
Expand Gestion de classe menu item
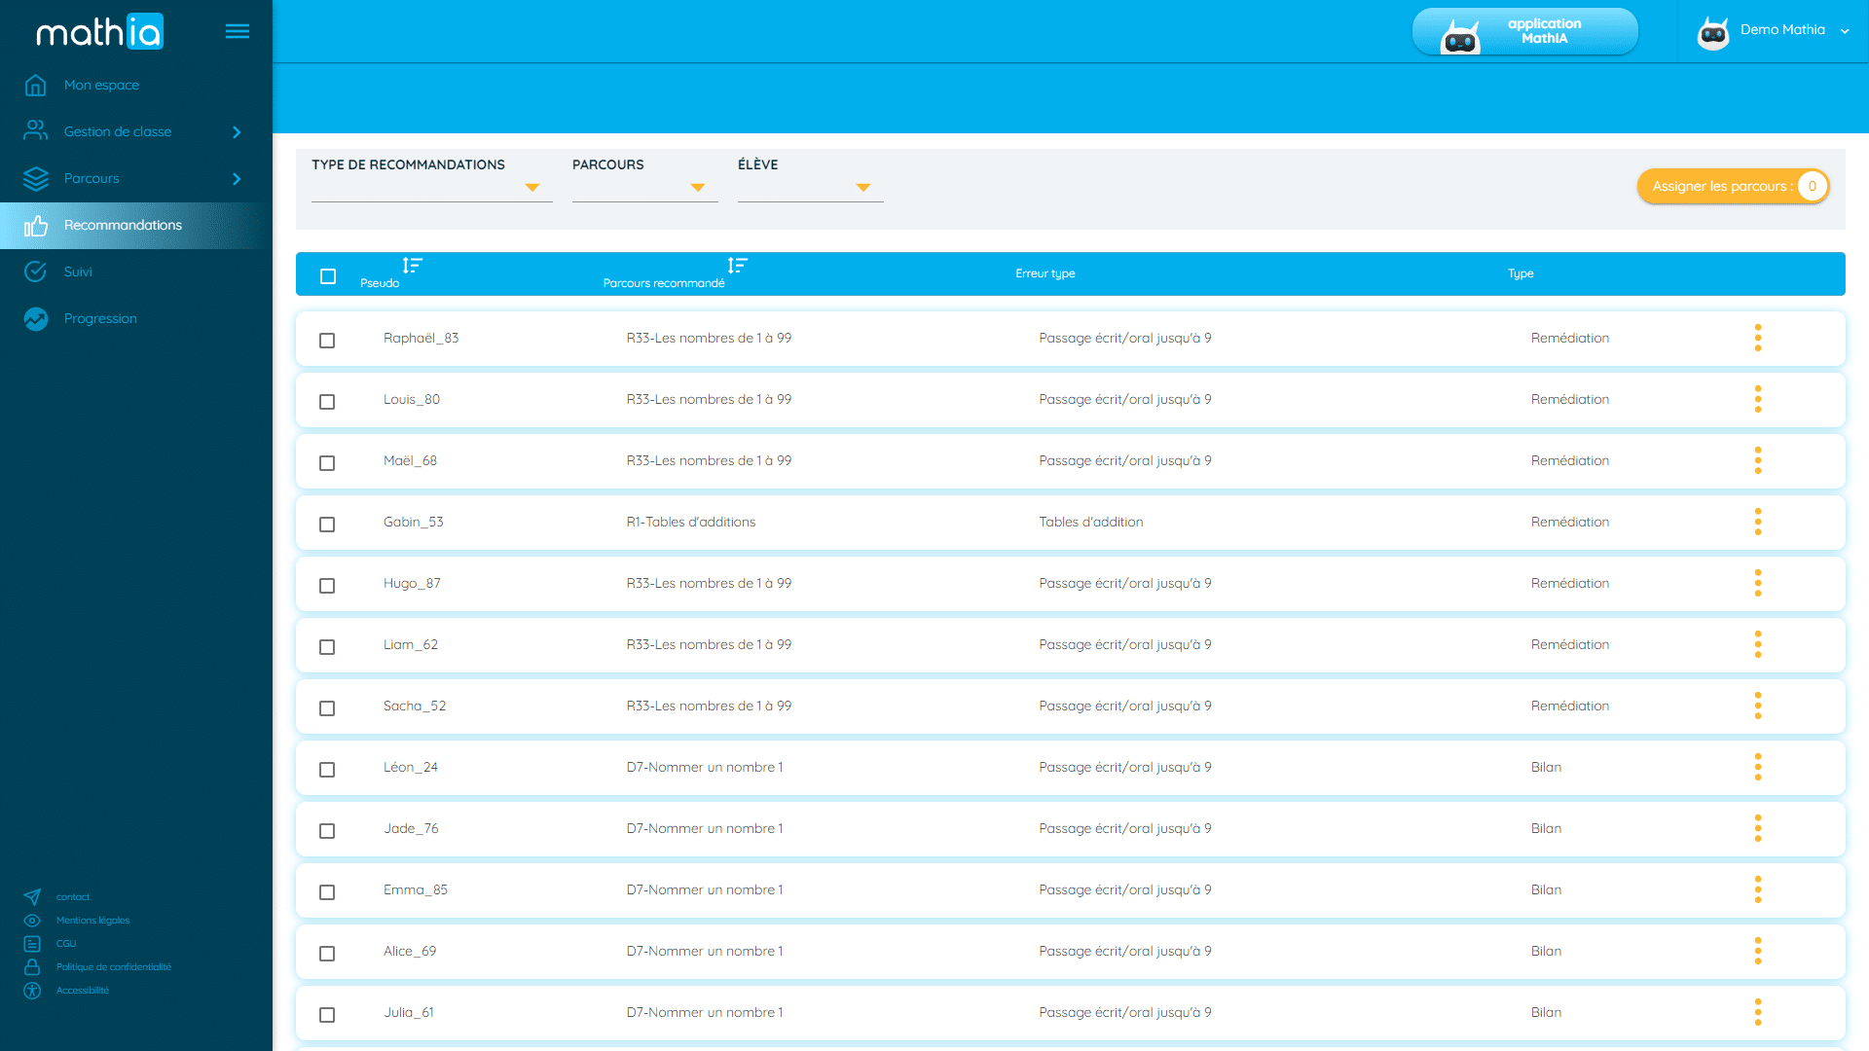118,131
